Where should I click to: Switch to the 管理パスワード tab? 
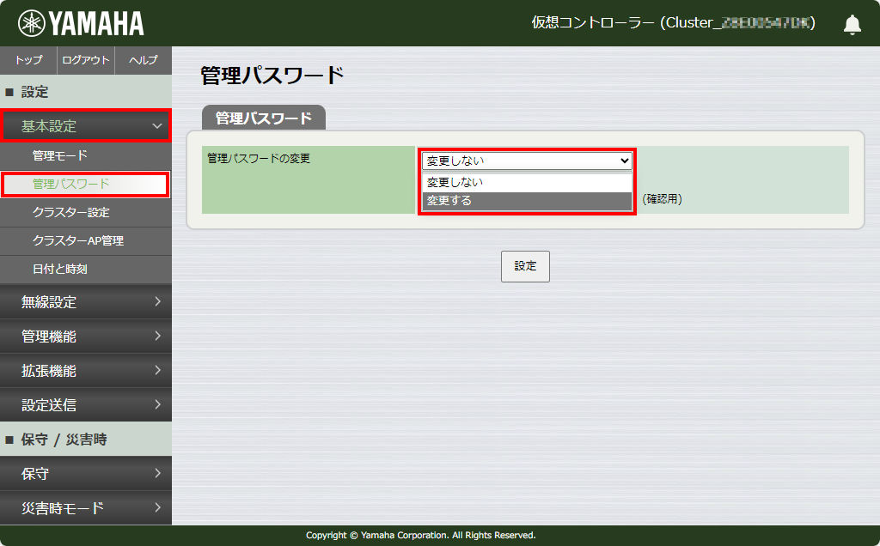262,118
